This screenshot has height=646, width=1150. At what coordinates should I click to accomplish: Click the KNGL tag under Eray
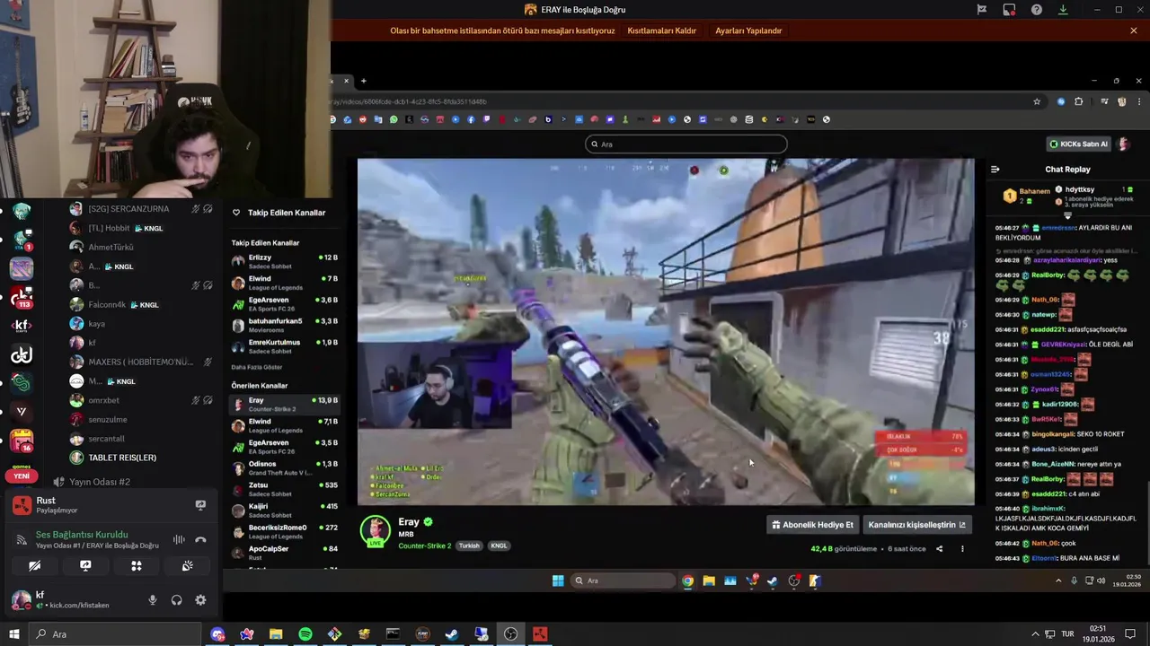(499, 546)
